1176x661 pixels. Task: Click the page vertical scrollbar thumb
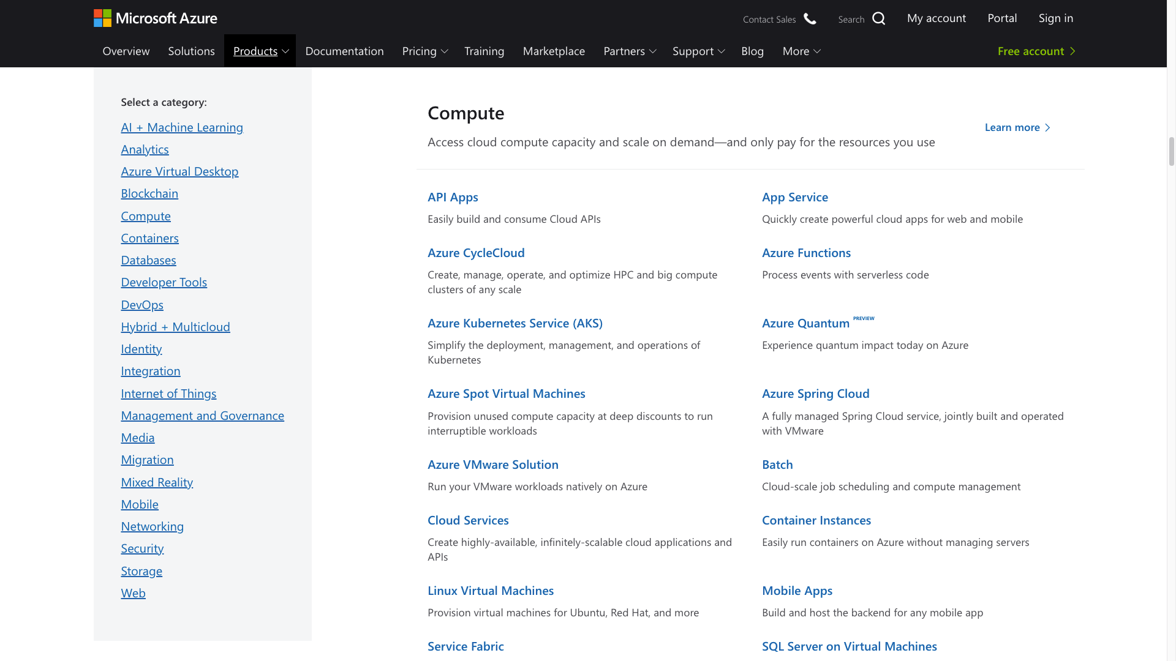click(x=1171, y=151)
